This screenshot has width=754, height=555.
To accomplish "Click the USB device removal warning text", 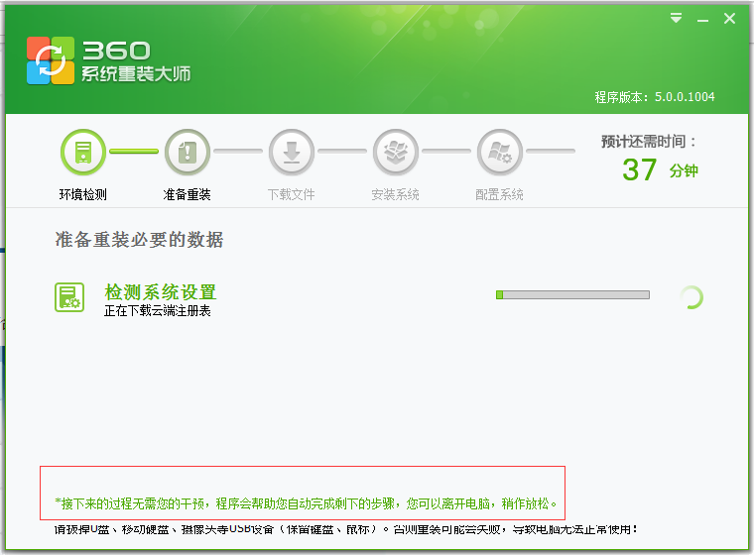I will (345, 529).
